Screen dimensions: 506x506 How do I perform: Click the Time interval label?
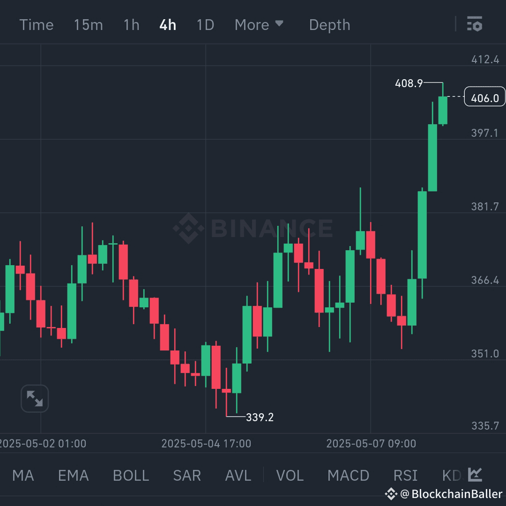pos(37,25)
